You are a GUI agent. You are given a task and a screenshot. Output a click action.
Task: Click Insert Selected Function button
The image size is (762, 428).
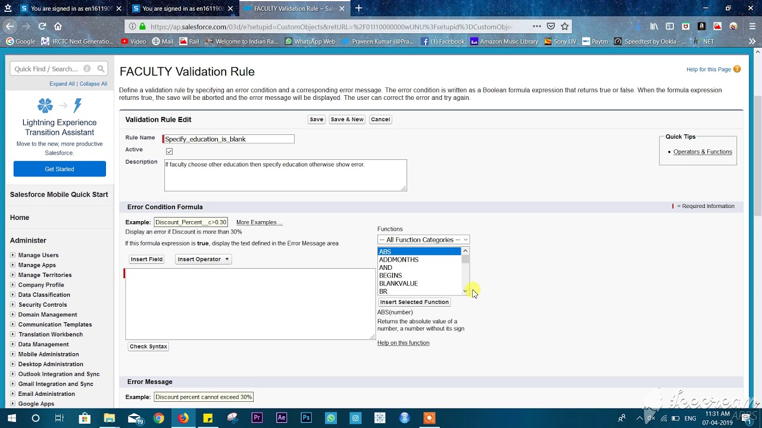point(414,302)
